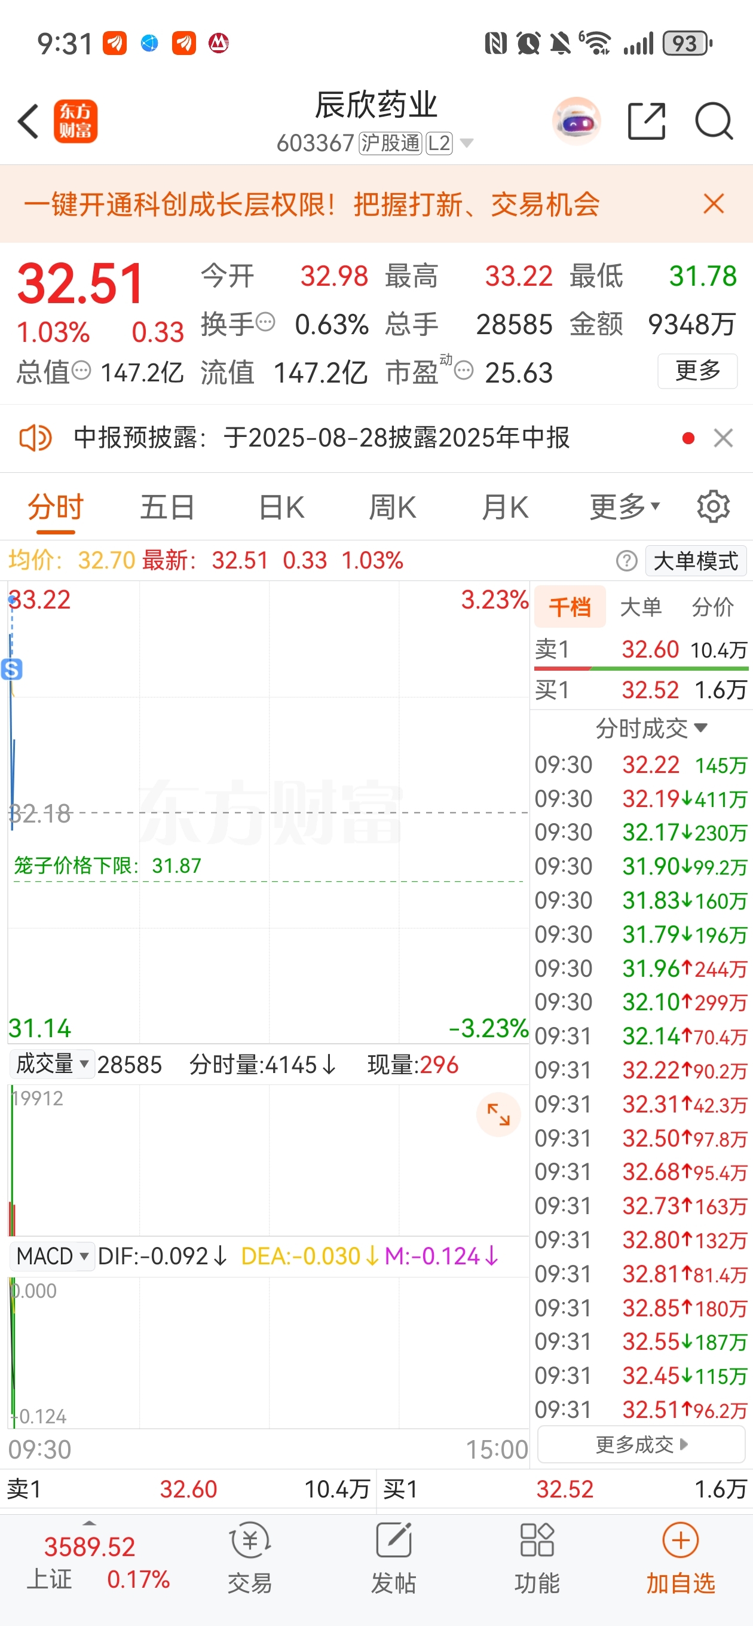753x1626 pixels.
Task: Tap 更多 quote details button
Action: click(697, 371)
